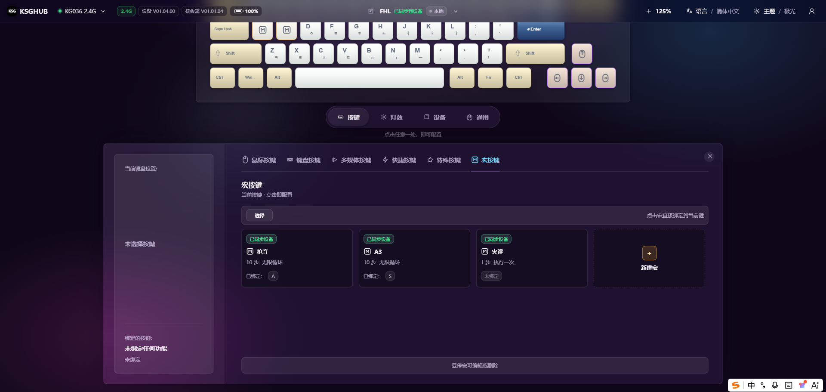Toggle the Chinese input mode 中 icon
The width and height of the screenshot is (826, 392).
point(751,385)
